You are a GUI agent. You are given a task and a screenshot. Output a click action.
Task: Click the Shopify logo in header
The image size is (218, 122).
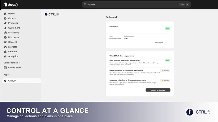tap(11, 5)
